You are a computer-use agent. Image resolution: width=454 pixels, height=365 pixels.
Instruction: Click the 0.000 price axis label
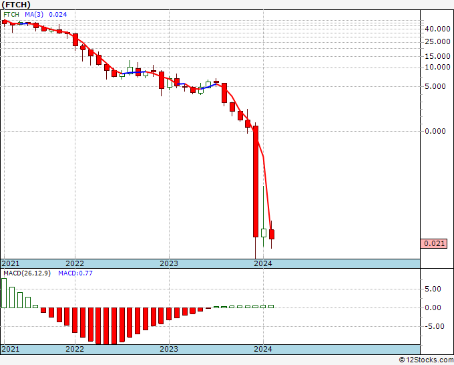pos(435,131)
